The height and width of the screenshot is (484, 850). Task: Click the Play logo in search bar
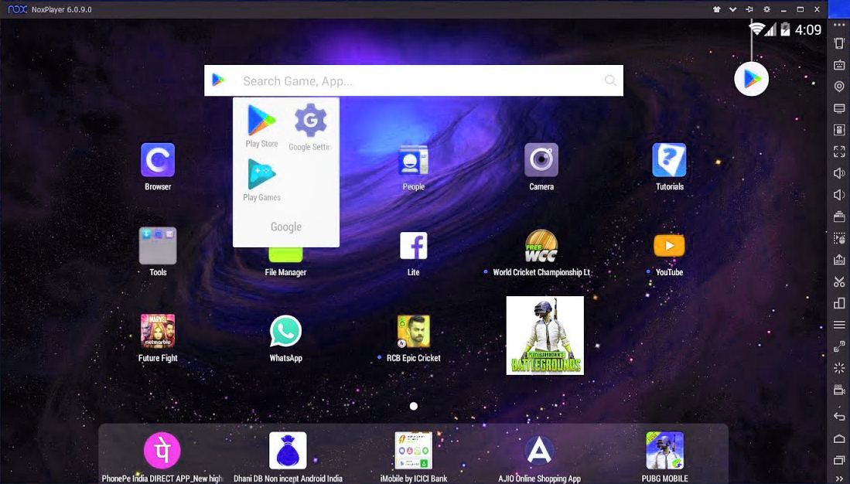pyautogui.click(x=218, y=80)
